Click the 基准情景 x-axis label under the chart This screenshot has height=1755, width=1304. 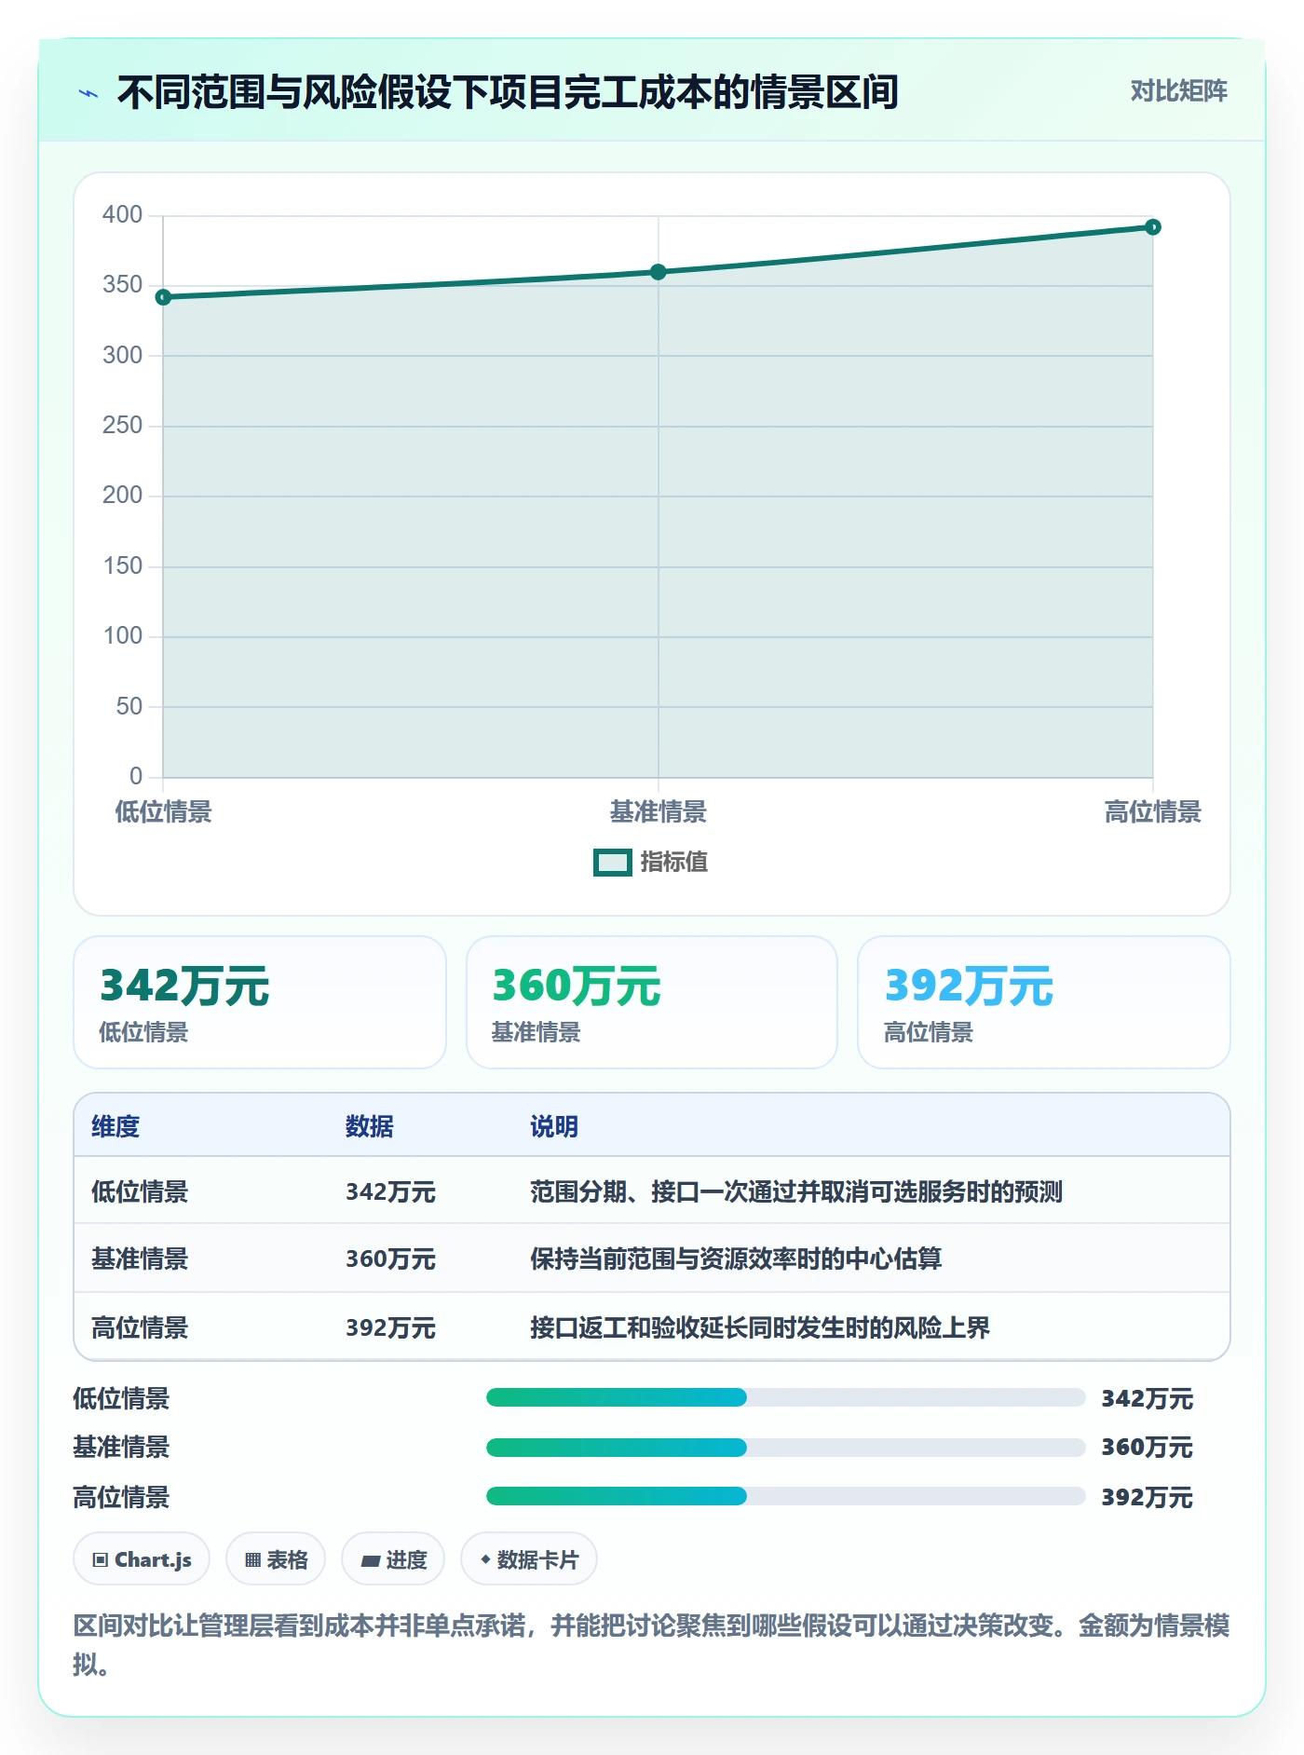click(x=659, y=812)
